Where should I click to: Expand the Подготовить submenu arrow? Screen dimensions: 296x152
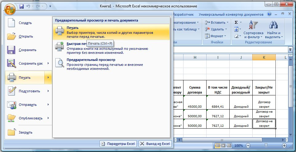48,91
